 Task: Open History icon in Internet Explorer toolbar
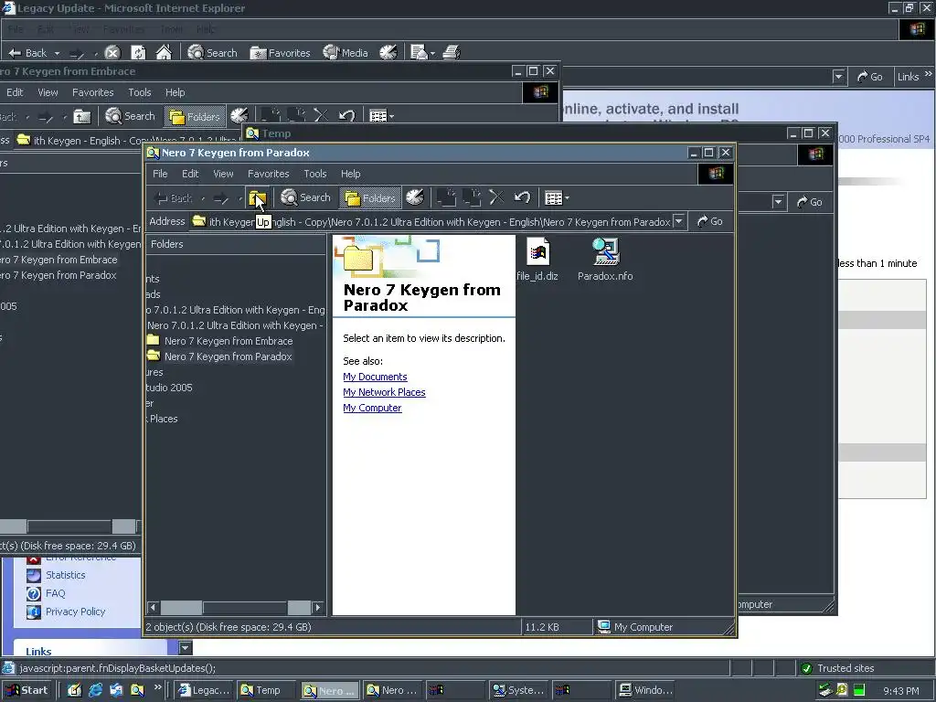(388, 52)
